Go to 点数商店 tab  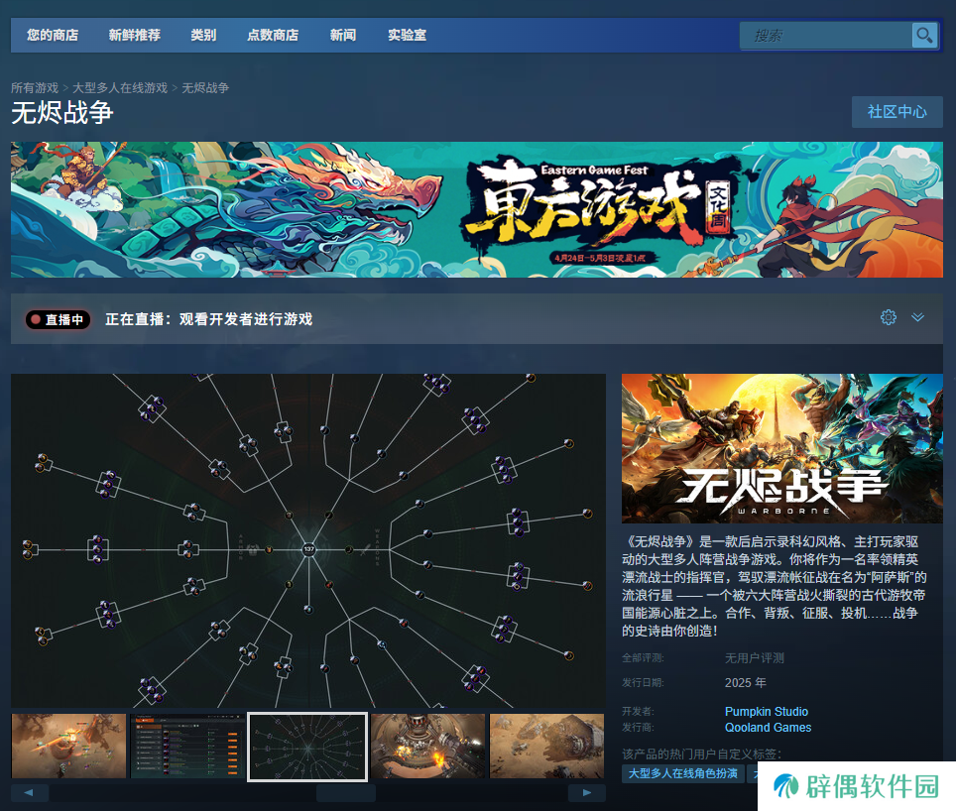(x=273, y=35)
